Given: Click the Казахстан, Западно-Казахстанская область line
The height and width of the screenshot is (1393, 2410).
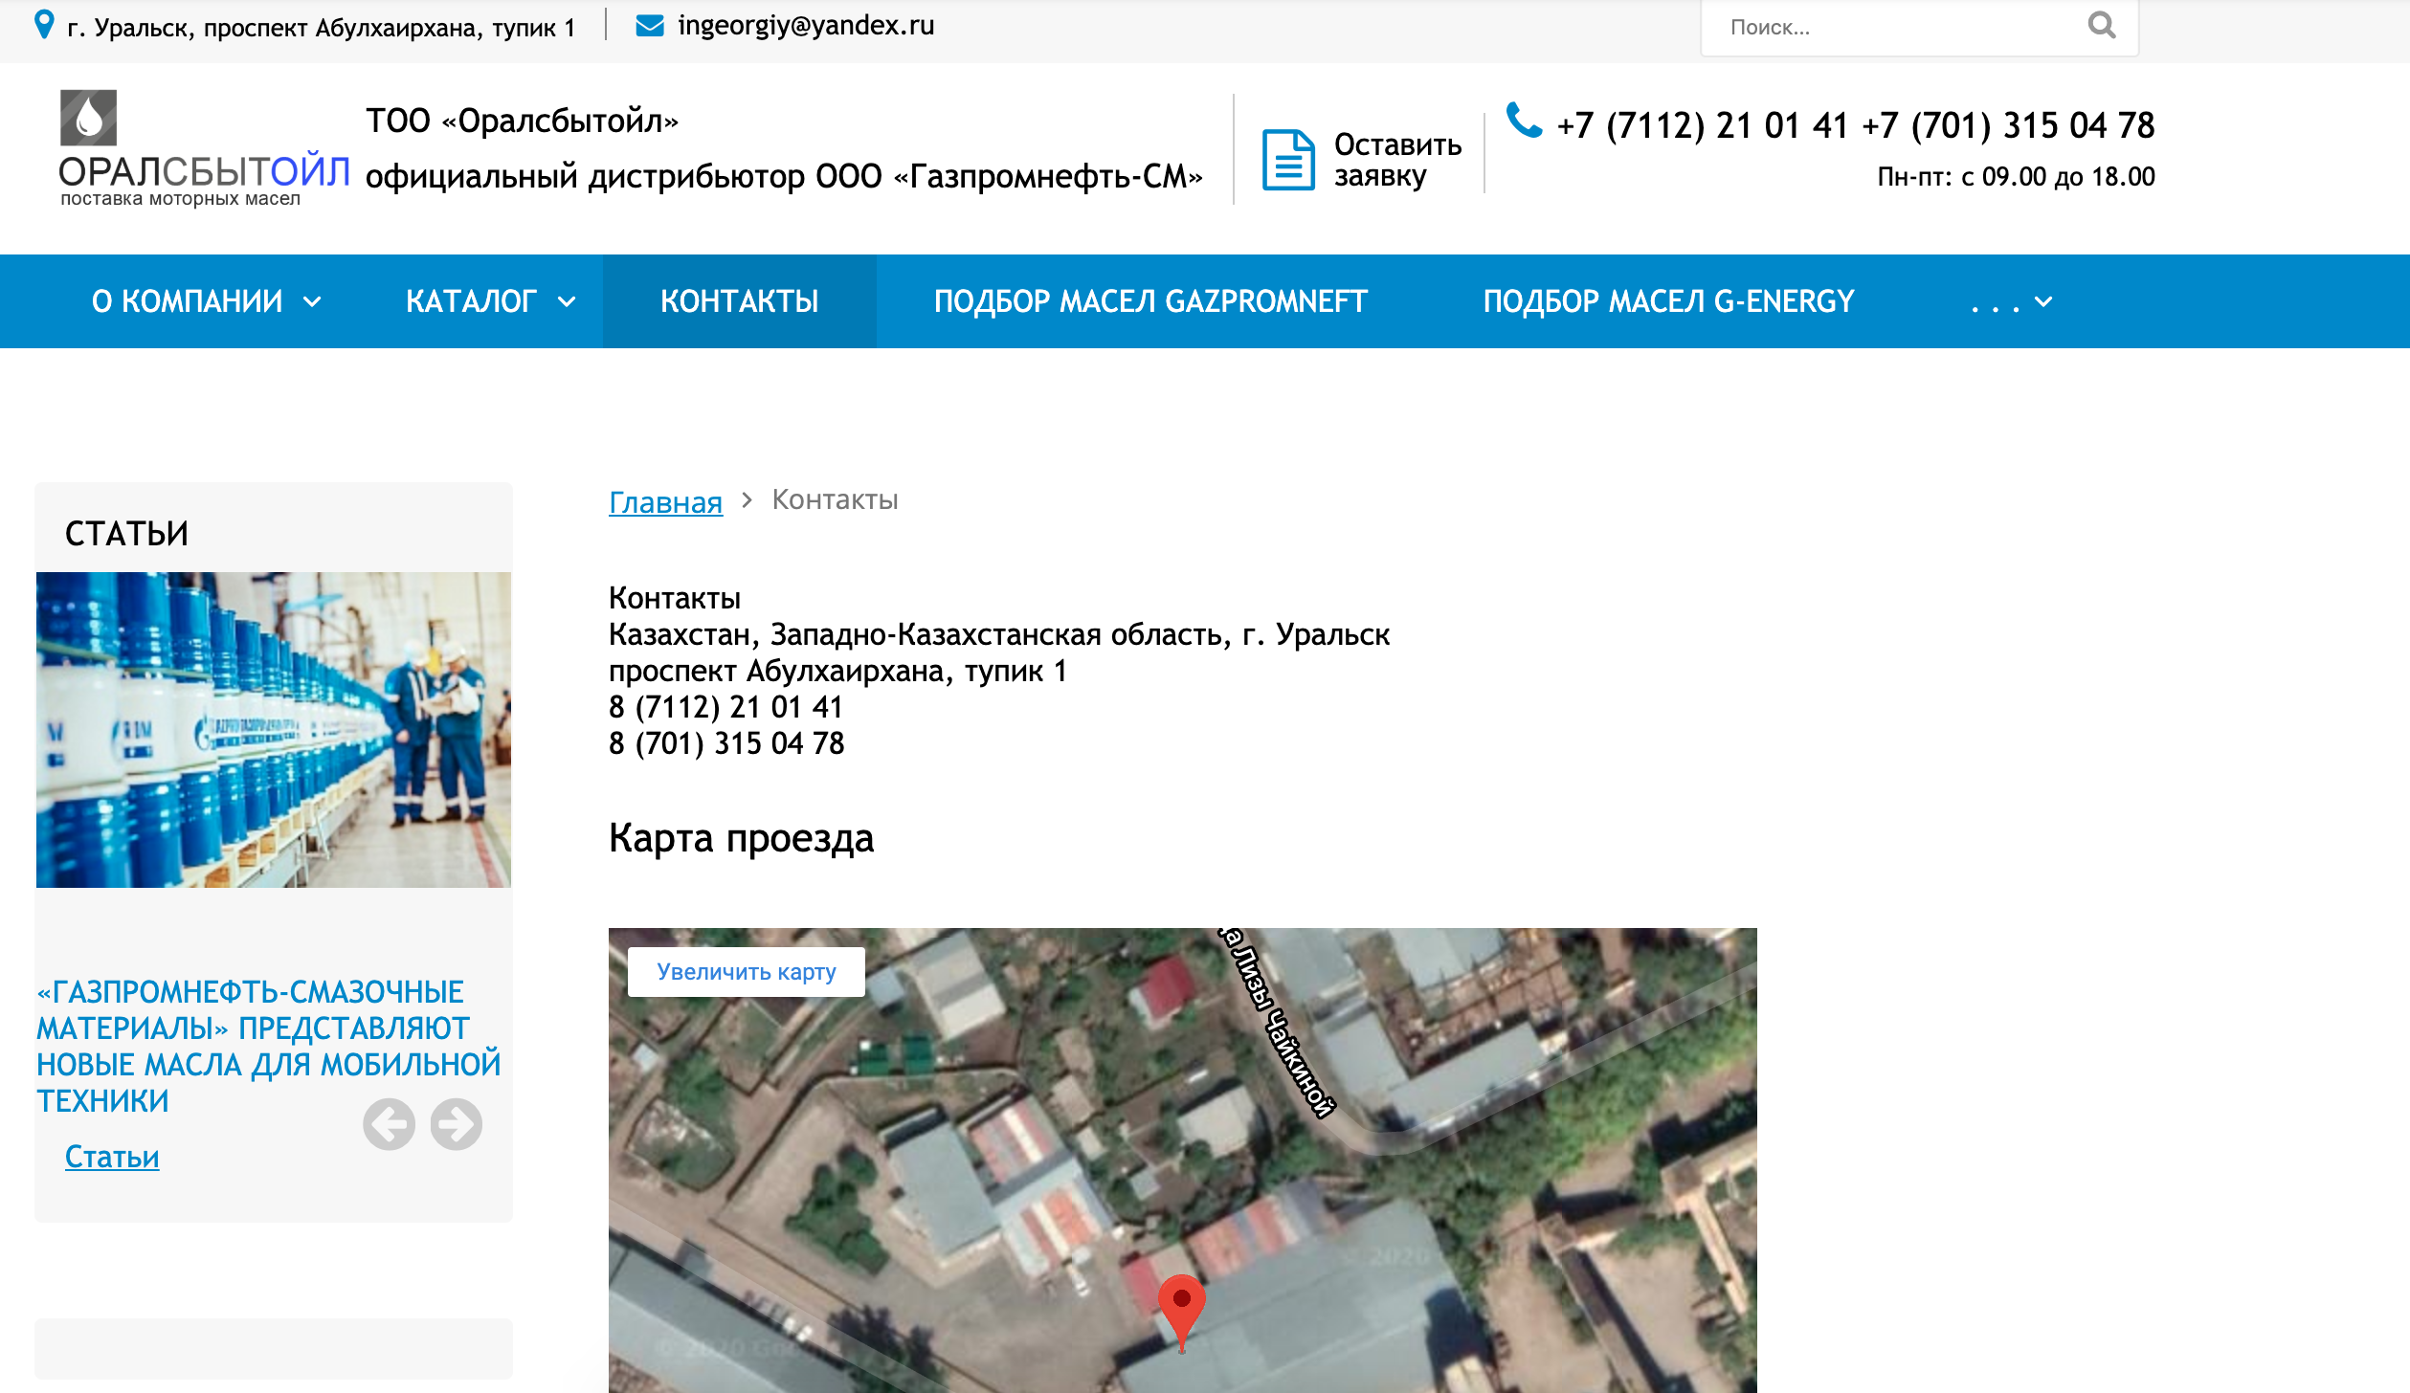Looking at the screenshot, I should coord(999,634).
